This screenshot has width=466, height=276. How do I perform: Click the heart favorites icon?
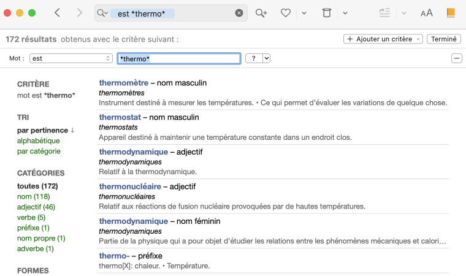tap(285, 13)
